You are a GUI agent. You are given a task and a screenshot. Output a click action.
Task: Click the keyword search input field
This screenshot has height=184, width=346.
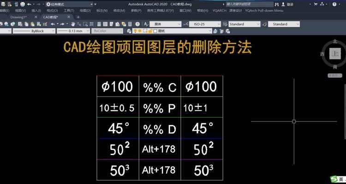coord(249,4)
